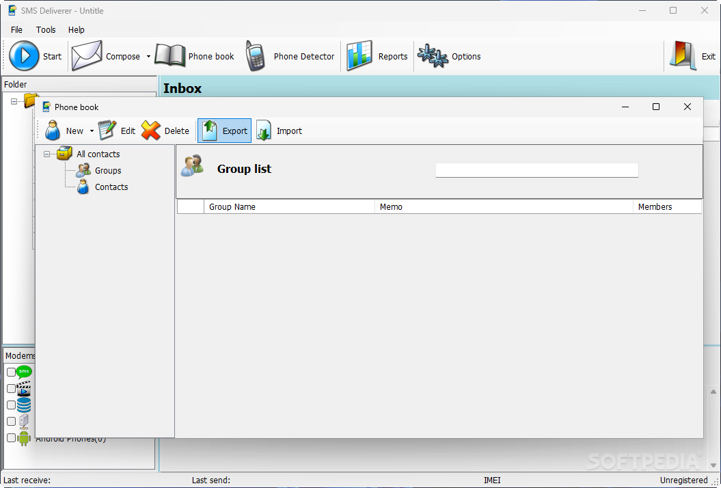Tick checkbox beside green SMS icon
Image resolution: width=721 pixels, height=488 pixels.
[x=11, y=372]
